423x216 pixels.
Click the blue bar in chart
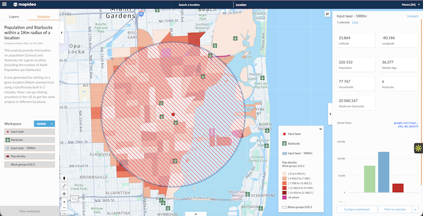point(384,172)
